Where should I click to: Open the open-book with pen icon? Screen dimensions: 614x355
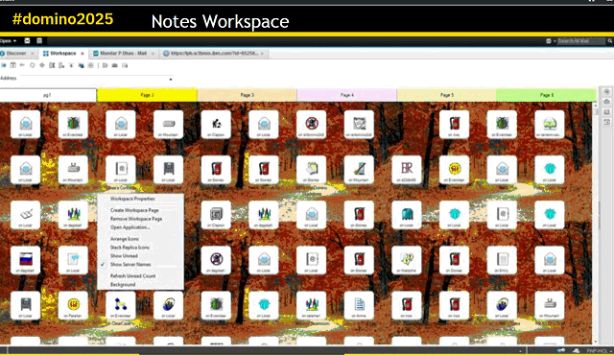pyautogui.click(x=26, y=215)
